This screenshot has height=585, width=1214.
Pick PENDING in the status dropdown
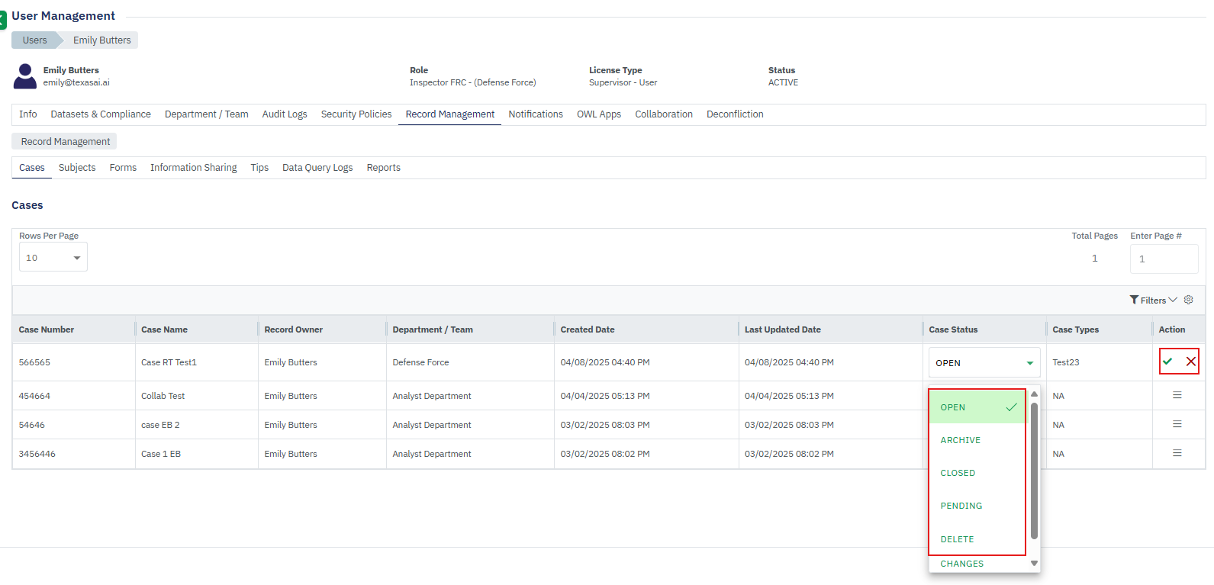tap(961, 506)
